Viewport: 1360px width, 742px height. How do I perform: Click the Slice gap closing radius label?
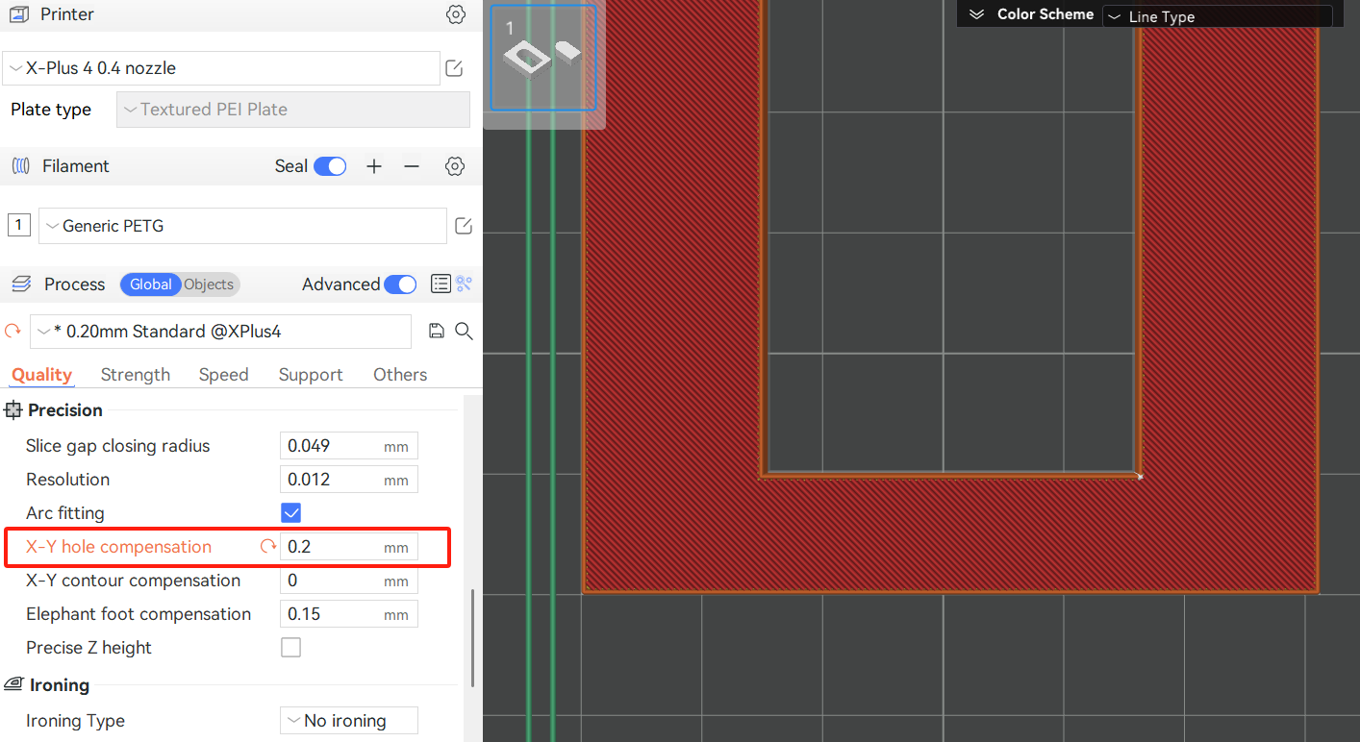[x=117, y=446]
